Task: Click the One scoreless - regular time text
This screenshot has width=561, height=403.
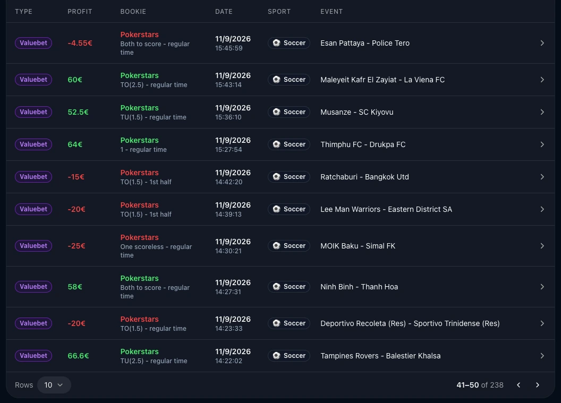Action: 156,251
